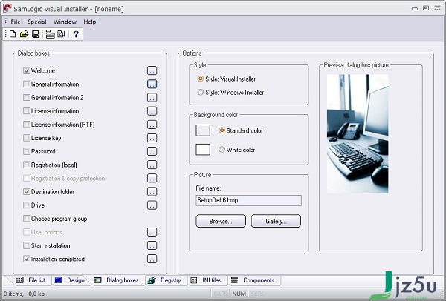Open the Components tab
This screenshot has height=301, width=446.
pos(253,280)
